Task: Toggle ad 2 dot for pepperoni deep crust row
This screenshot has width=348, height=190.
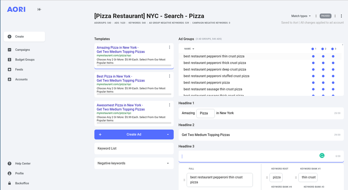Action: (323, 69)
